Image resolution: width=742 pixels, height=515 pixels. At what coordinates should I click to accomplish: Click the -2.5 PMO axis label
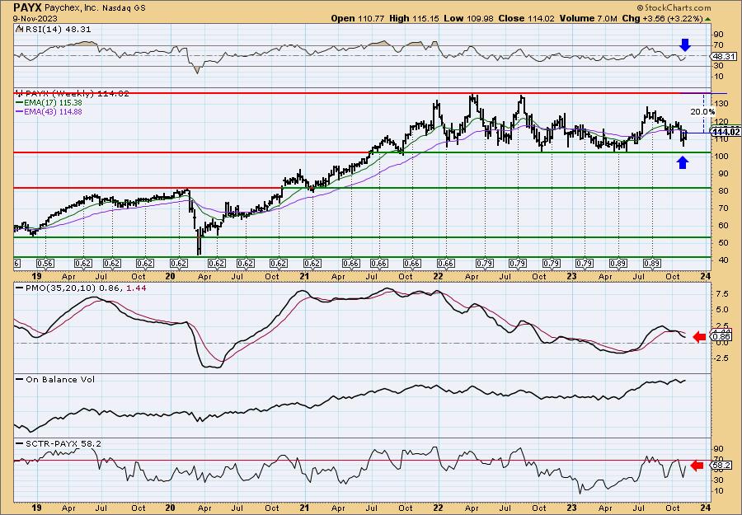pyautogui.click(x=721, y=358)
